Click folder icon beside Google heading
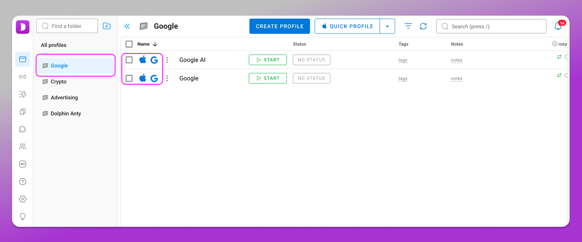Screen dimensions: 582x242 (144, 26)
